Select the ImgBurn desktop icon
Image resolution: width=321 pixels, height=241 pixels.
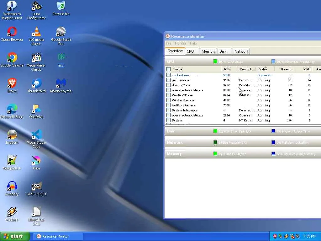click(12, 137)
